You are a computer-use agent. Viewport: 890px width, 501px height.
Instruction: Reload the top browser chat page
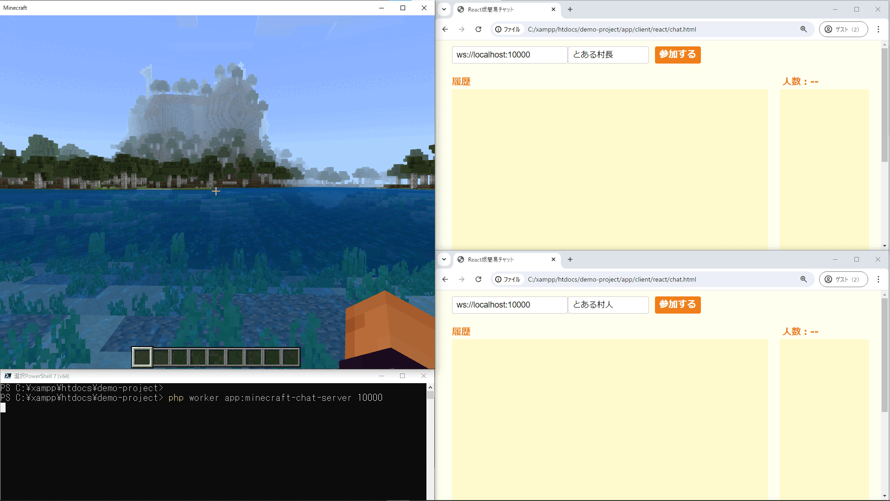click(478, 29)
